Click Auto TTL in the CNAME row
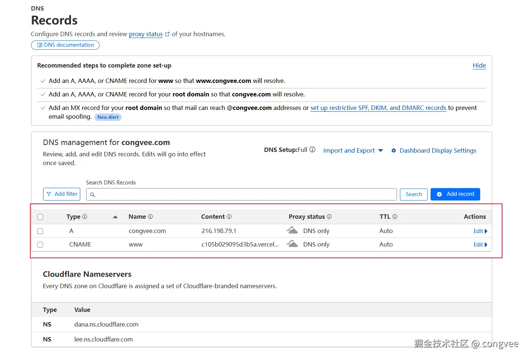 tap(386, 244)
